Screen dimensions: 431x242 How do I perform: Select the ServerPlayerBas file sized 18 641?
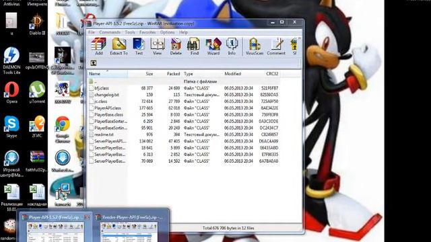pyautogui.click(x=184, y=148)
